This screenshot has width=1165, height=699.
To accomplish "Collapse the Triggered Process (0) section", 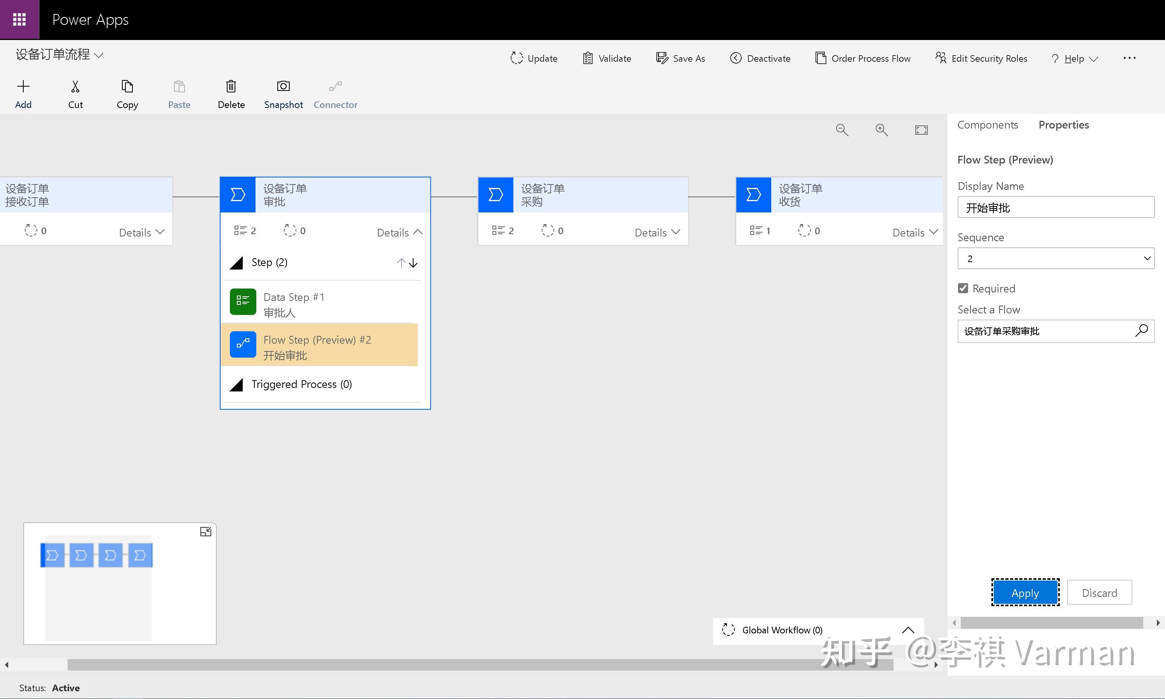I will [236, 385].
